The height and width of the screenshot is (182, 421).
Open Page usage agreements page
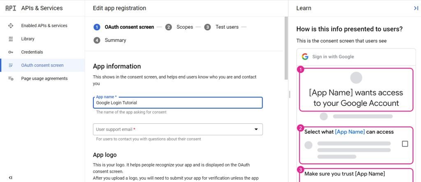point(44,78)
